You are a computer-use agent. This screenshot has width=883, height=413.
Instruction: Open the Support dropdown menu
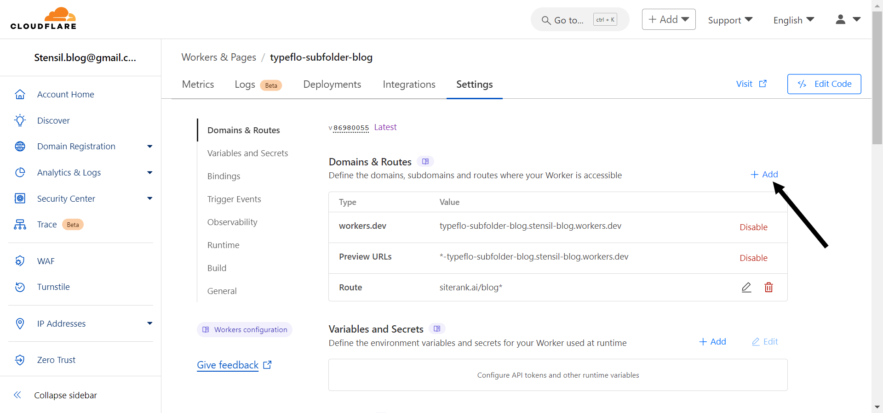pos(730,20)
